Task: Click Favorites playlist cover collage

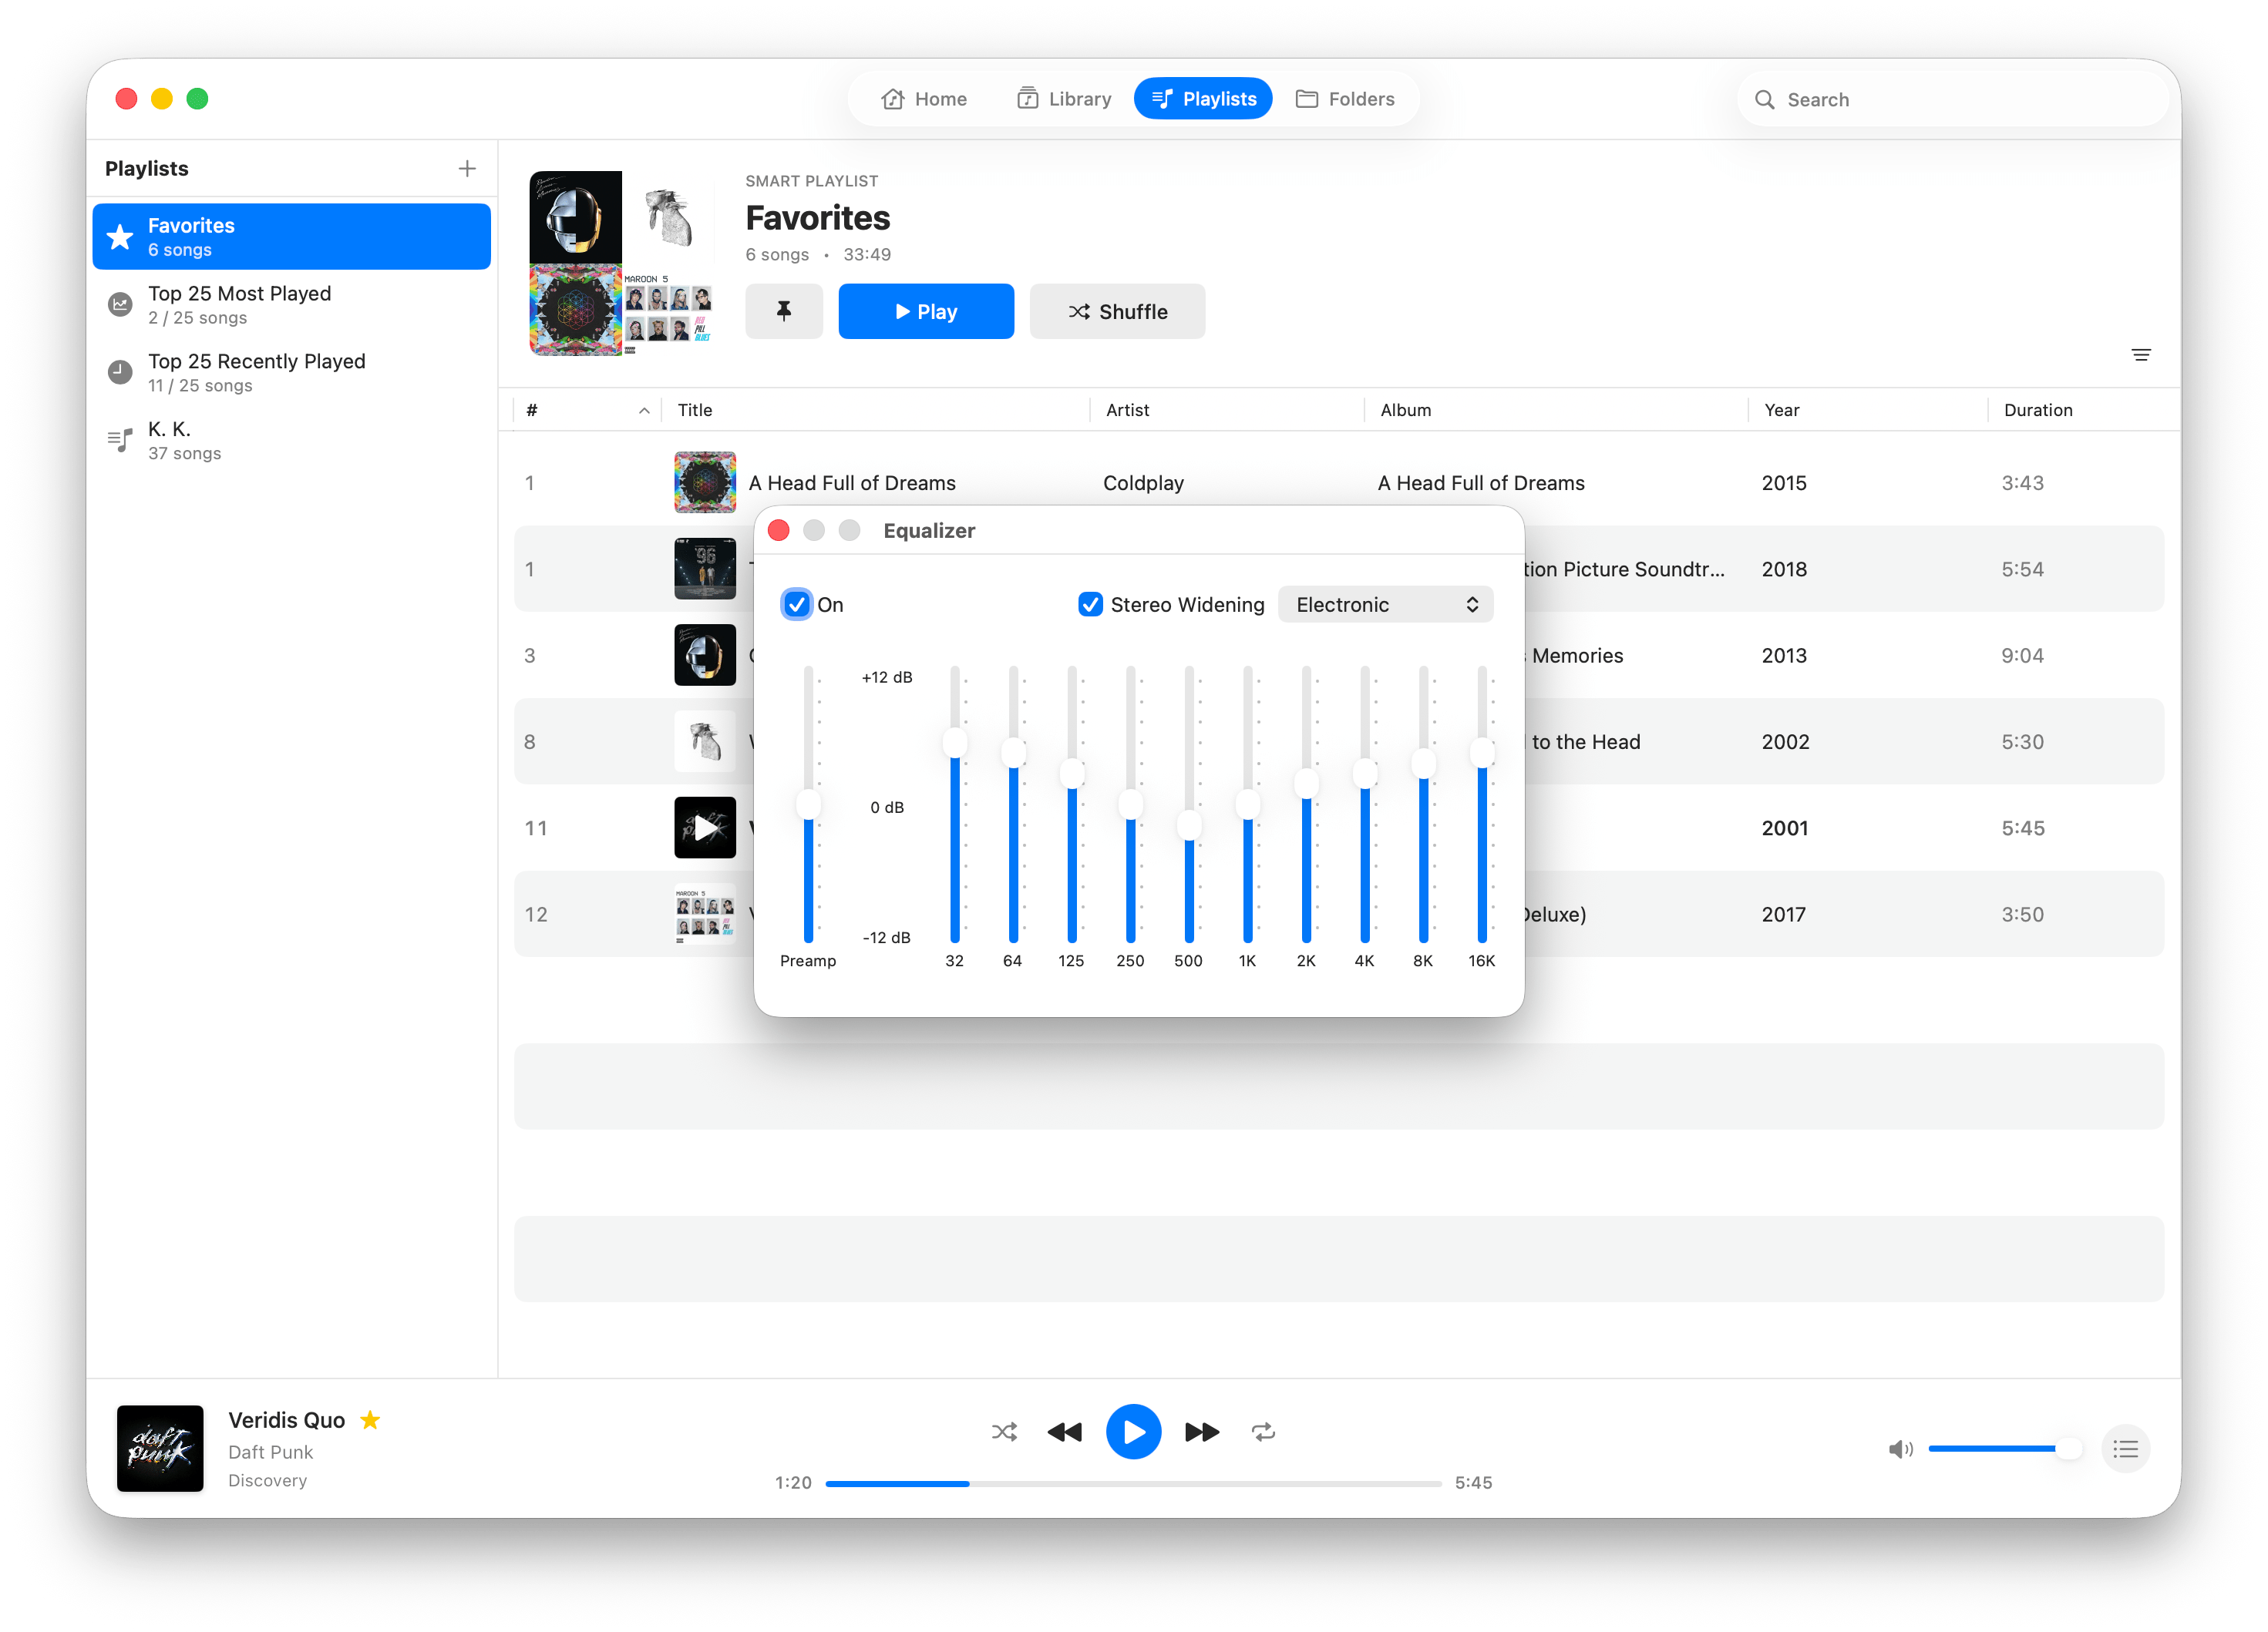Action: (x=621, y=264)
